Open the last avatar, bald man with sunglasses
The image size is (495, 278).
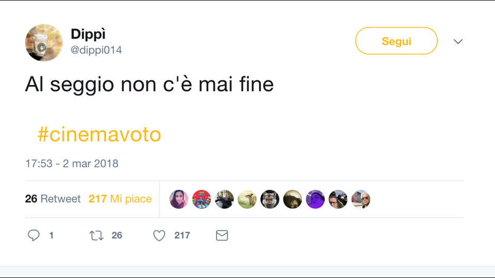click(360, 199)
